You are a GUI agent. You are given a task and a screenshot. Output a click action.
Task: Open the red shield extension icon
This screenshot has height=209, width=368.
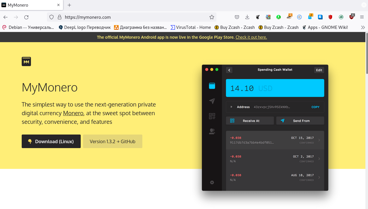tap(330, 17)
